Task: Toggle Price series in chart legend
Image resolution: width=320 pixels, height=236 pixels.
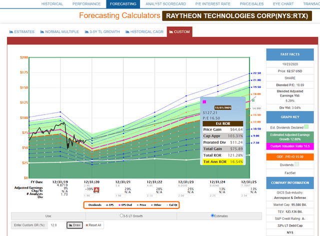Action: pyautogui.click(x=141, y=205)
